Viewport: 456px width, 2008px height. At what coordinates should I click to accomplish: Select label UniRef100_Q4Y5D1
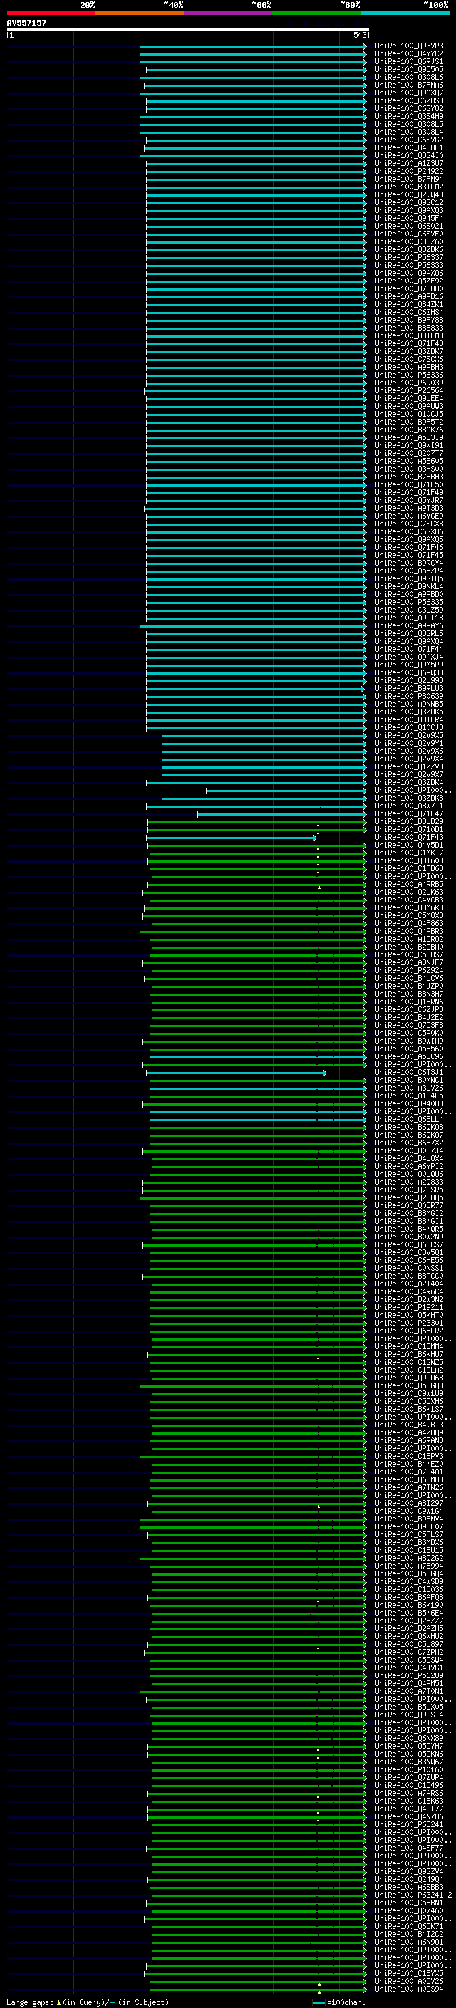(408, 845)
